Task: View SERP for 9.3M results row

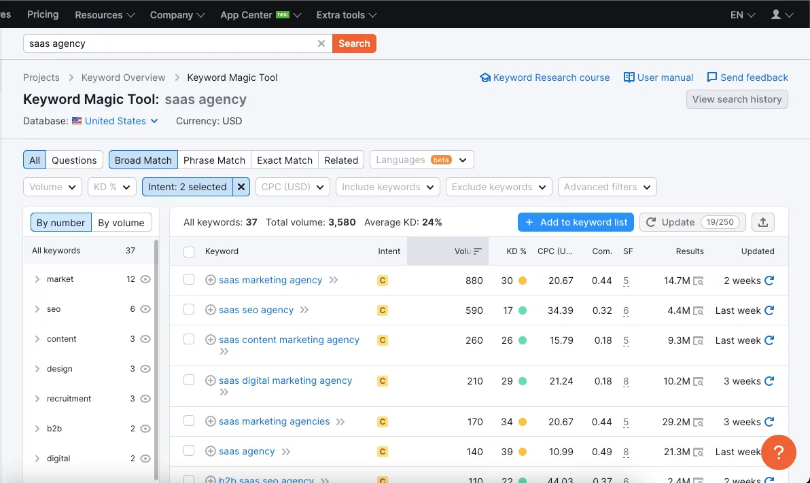Action: click(699, 341)
